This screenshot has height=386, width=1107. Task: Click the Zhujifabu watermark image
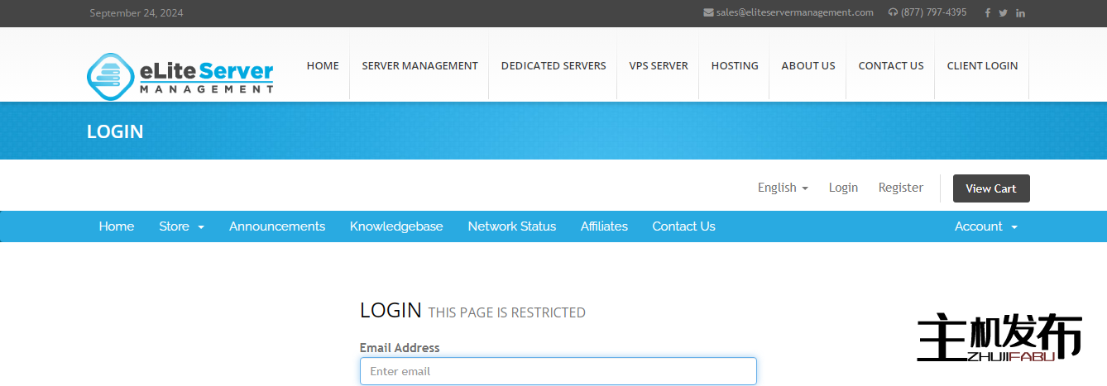click(999, 338)
